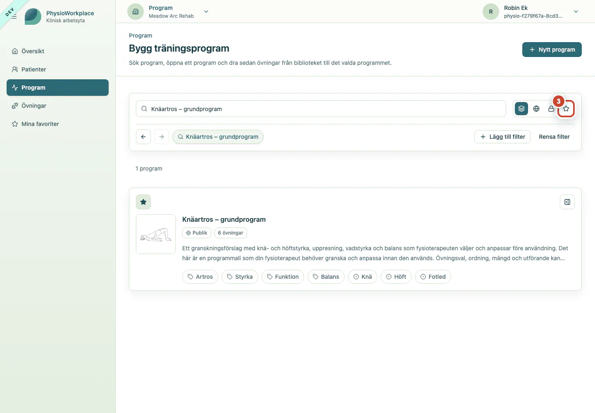Screen dimensions: 595x413
Task: Toggle the favorites star filter
Action: [566, 109]
